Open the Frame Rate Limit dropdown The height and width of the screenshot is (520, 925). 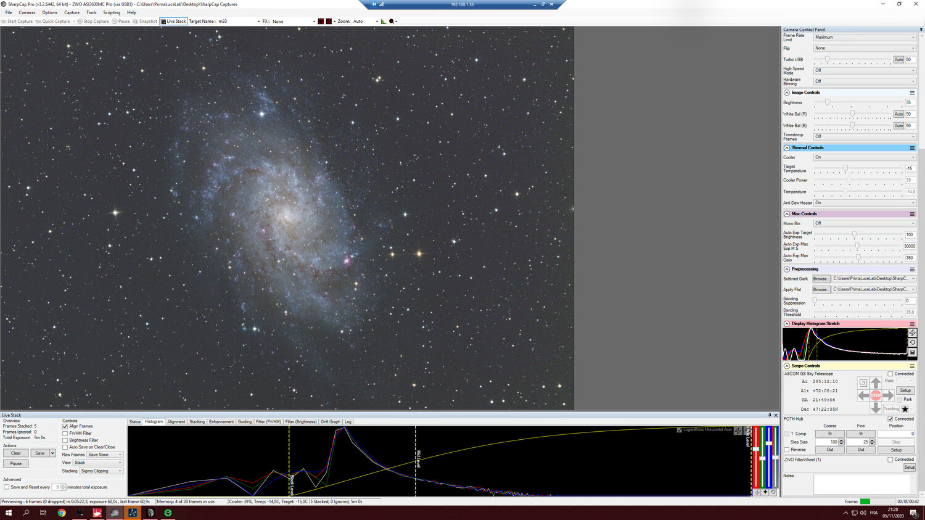point(865,38)
